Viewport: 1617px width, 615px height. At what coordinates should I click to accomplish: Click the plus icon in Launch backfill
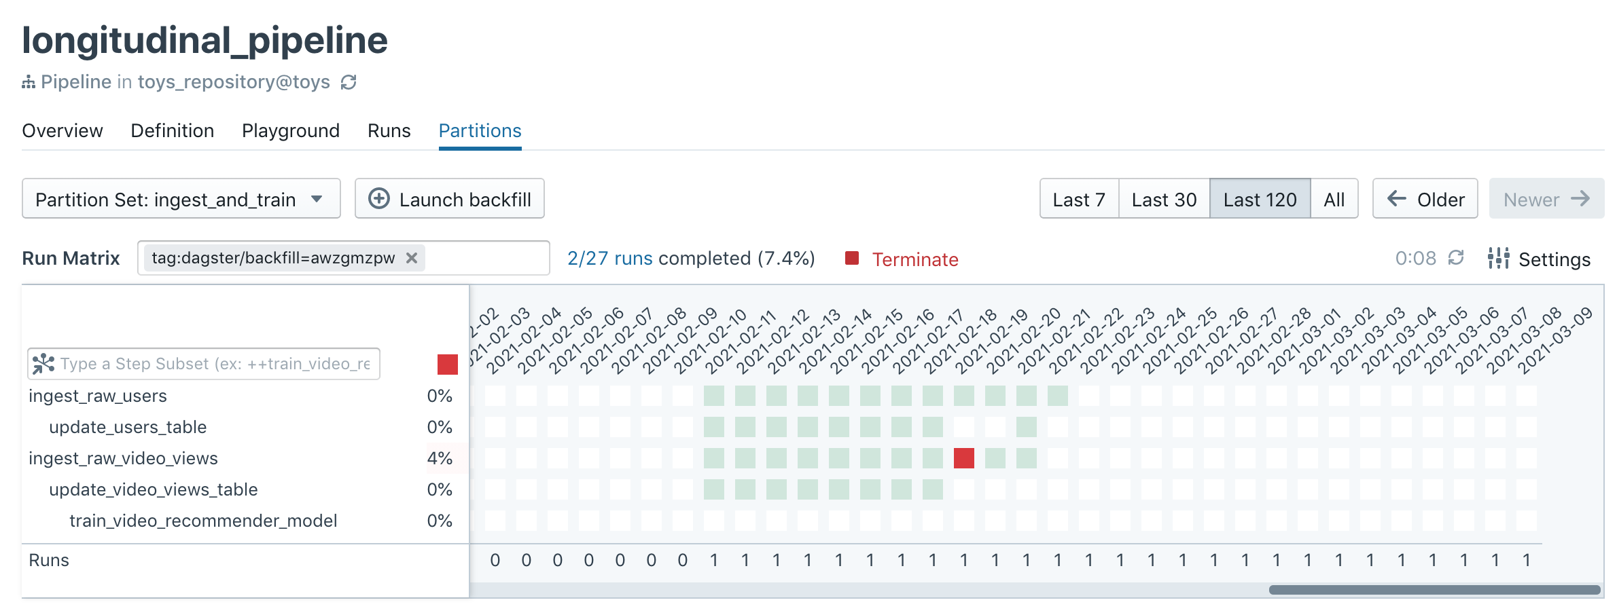[379, 199]
